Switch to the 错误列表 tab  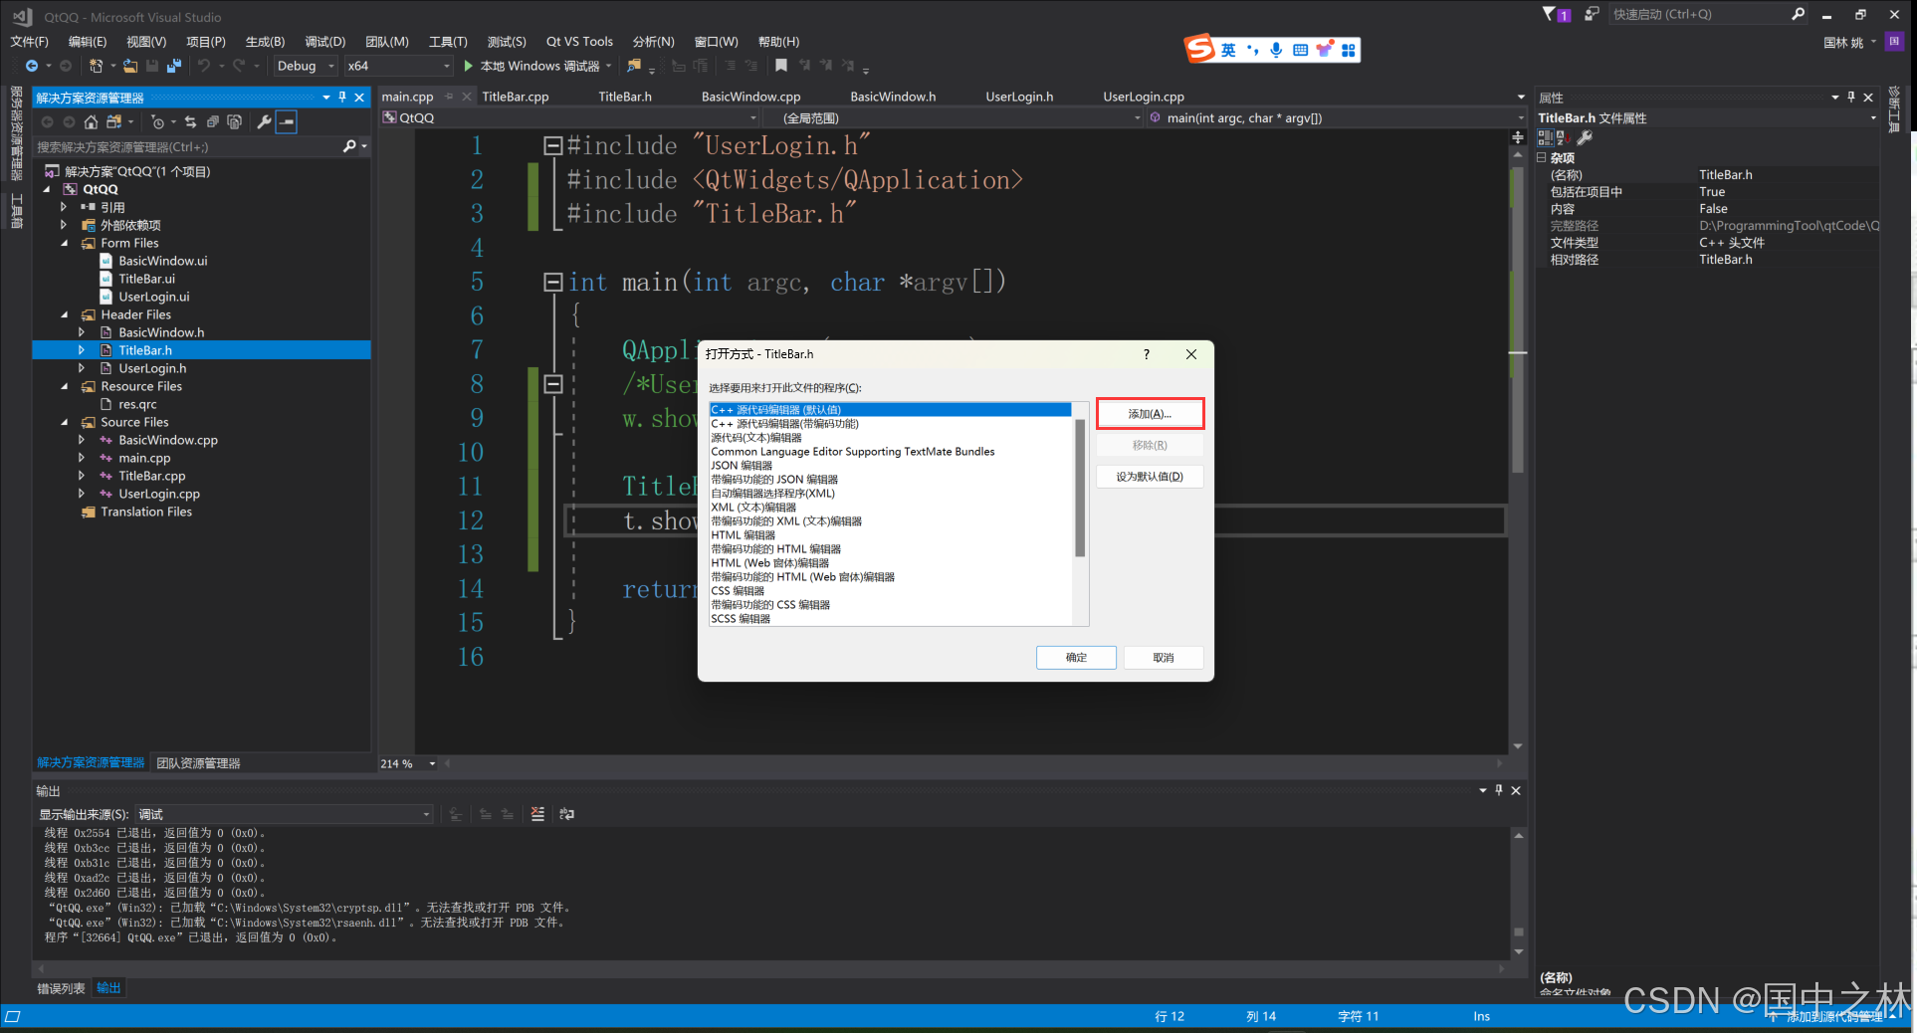[x=61, y=988]
